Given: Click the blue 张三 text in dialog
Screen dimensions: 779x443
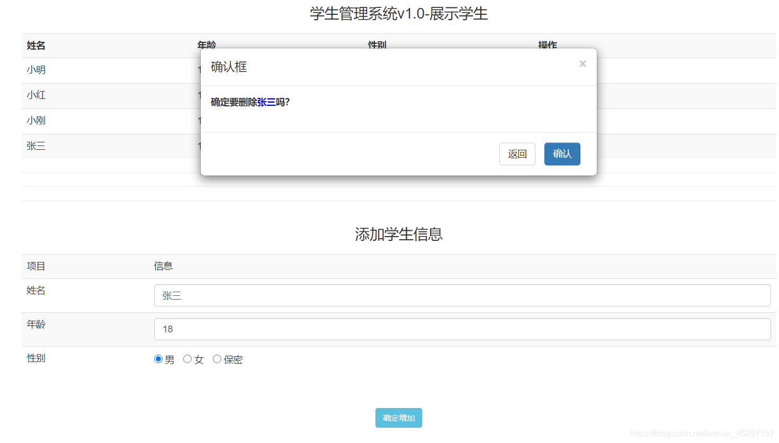Looking at the screenshot, I should coord(266,102).
